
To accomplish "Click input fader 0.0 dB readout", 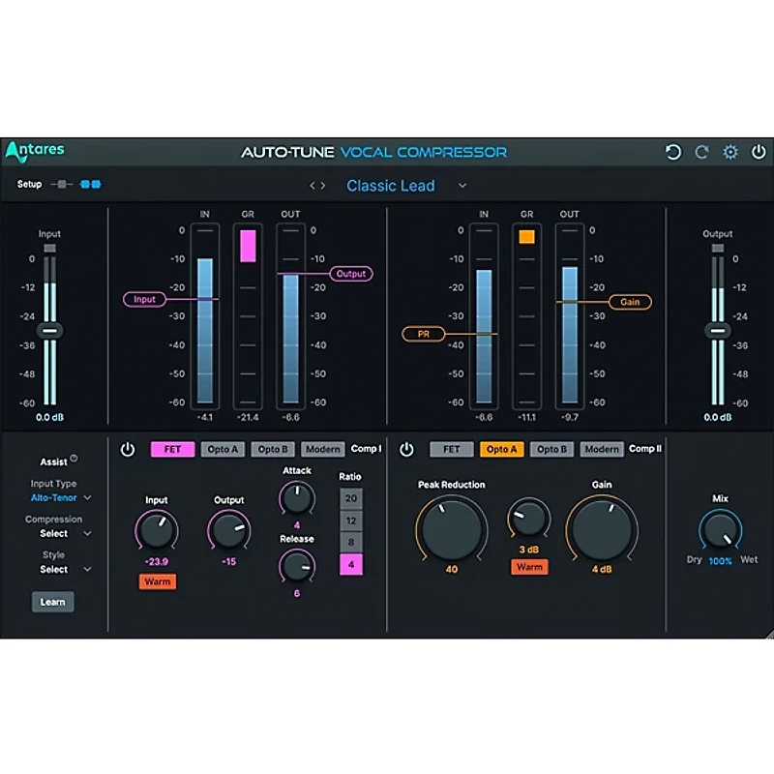I will click(50, 418).
